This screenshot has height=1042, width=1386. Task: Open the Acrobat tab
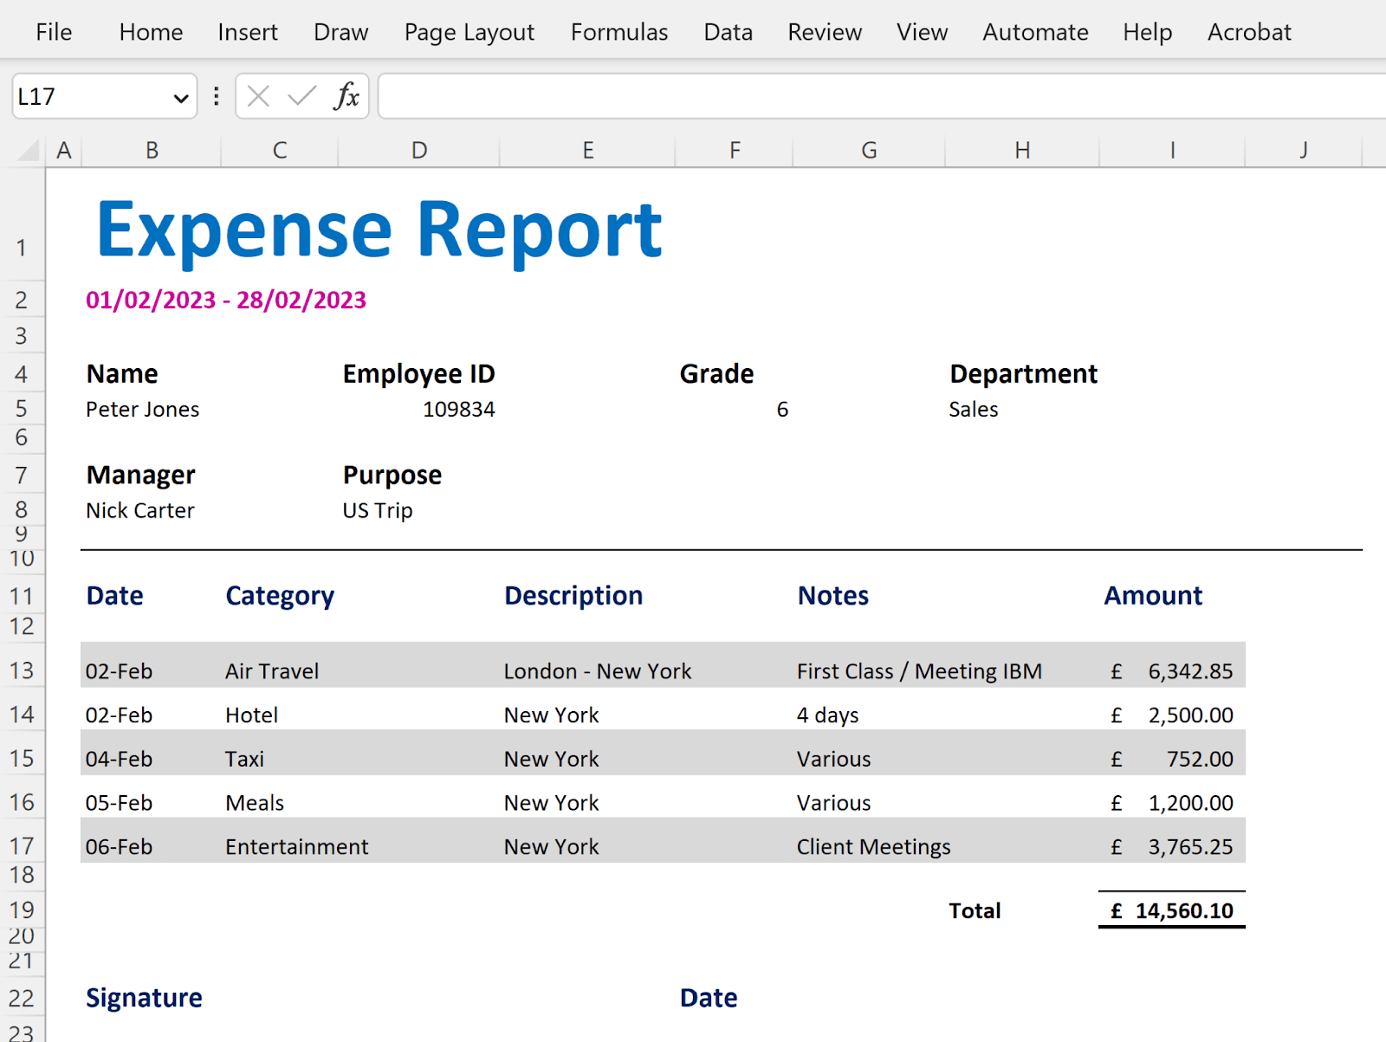[1249, 32]
